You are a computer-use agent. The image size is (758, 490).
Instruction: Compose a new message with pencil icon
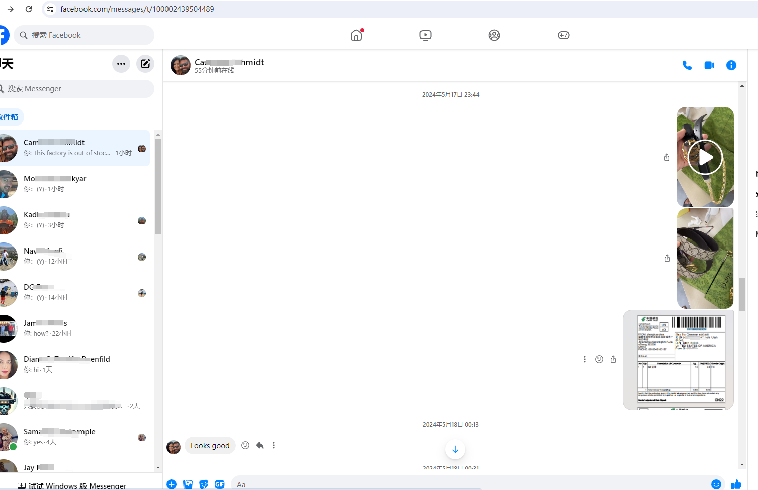pos(145,64)
